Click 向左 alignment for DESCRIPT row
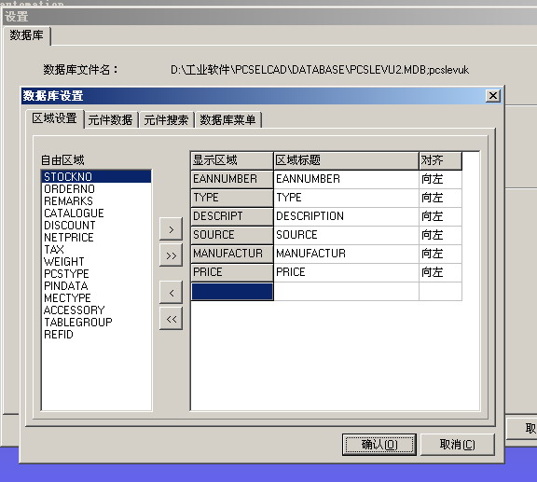Screen dimensions: 537x482 tap(440, 216)
